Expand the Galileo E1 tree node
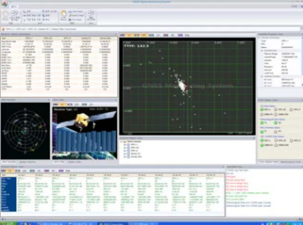The height and width of the screenshot is (225, 303). [125, 154]
